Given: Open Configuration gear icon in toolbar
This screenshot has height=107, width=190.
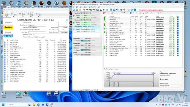Looking at the screenshot, I should [121, 10].
